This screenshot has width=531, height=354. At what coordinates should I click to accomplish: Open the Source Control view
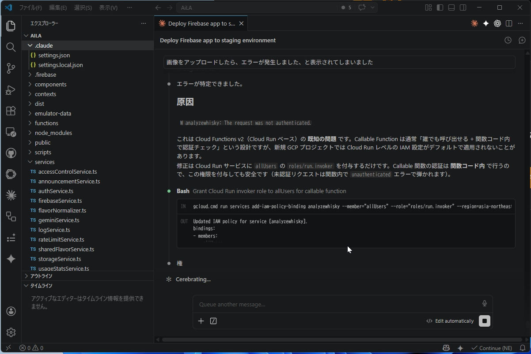click(x=11, y=68)
